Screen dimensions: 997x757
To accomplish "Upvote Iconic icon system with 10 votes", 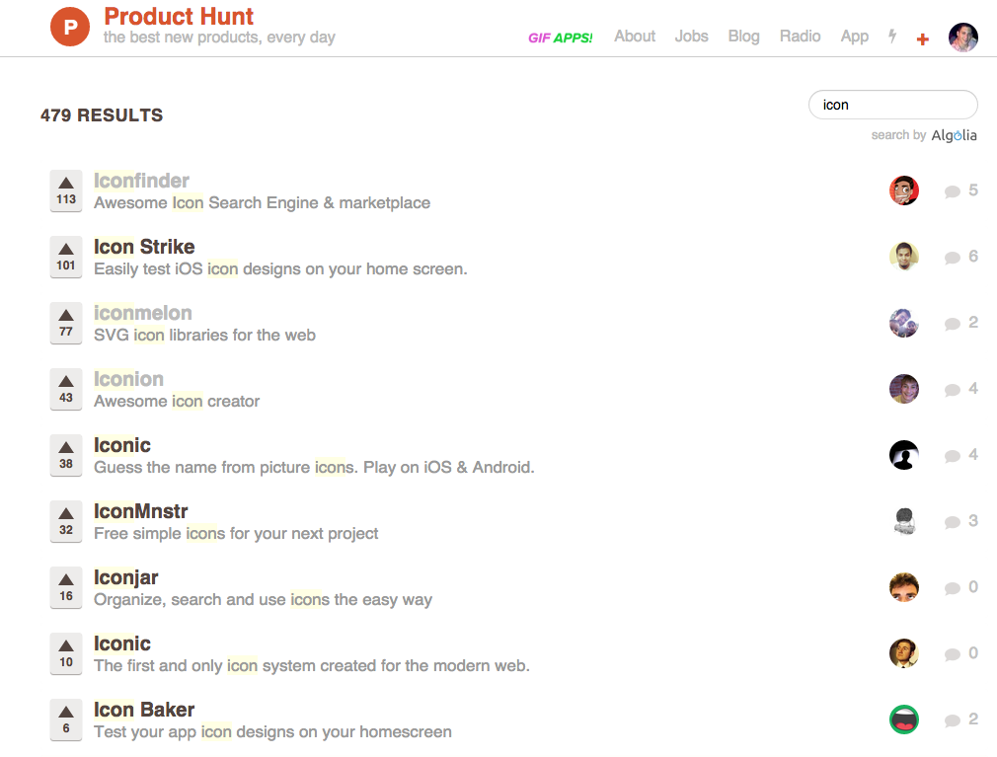I will pos(66,653).
